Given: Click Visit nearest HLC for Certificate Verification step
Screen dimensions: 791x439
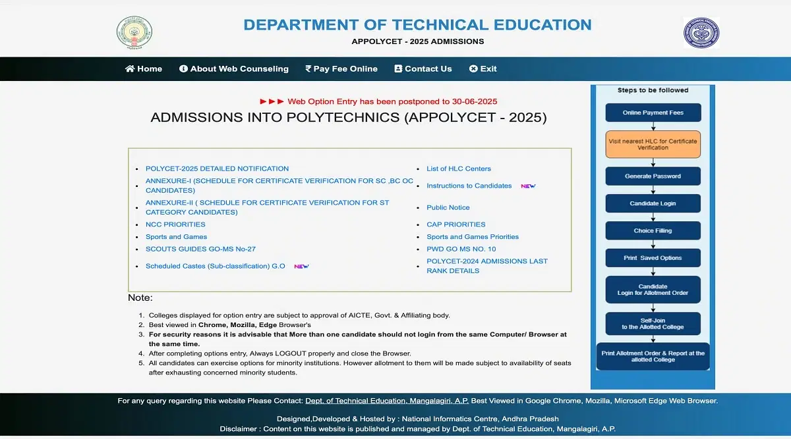Looking at the screenshot, I should pos(653,144).
